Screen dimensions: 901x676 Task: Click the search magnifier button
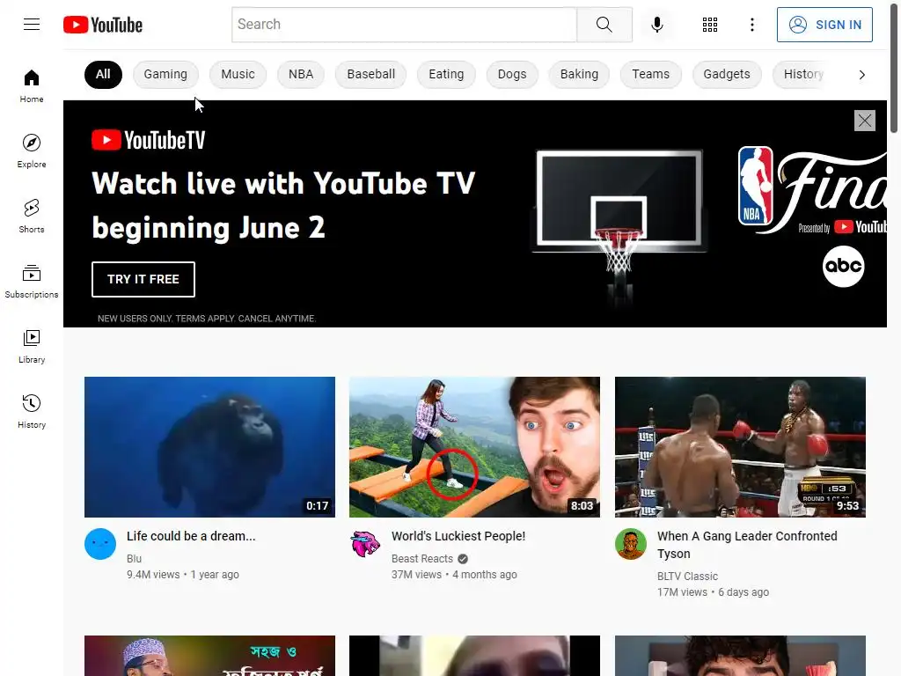(604, 24)
